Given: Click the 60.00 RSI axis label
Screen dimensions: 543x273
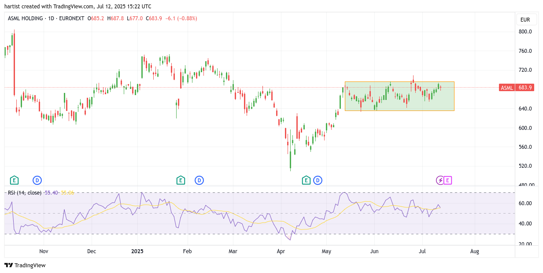Looking at the screenshot, I should (525, 203).
